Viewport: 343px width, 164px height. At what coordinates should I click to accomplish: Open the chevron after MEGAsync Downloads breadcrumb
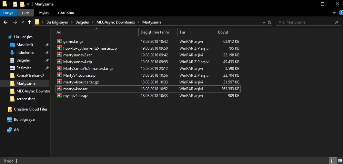(x=138, y=22)
